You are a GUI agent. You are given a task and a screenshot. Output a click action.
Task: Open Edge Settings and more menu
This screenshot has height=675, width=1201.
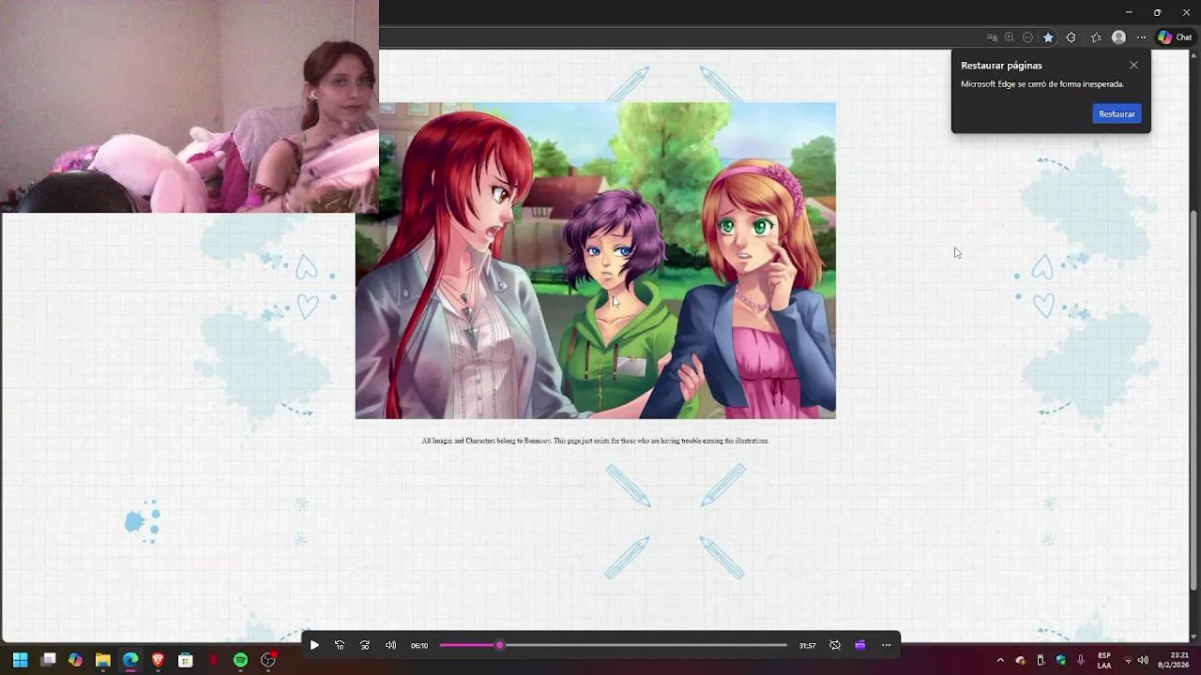(x=1141, y=37)
